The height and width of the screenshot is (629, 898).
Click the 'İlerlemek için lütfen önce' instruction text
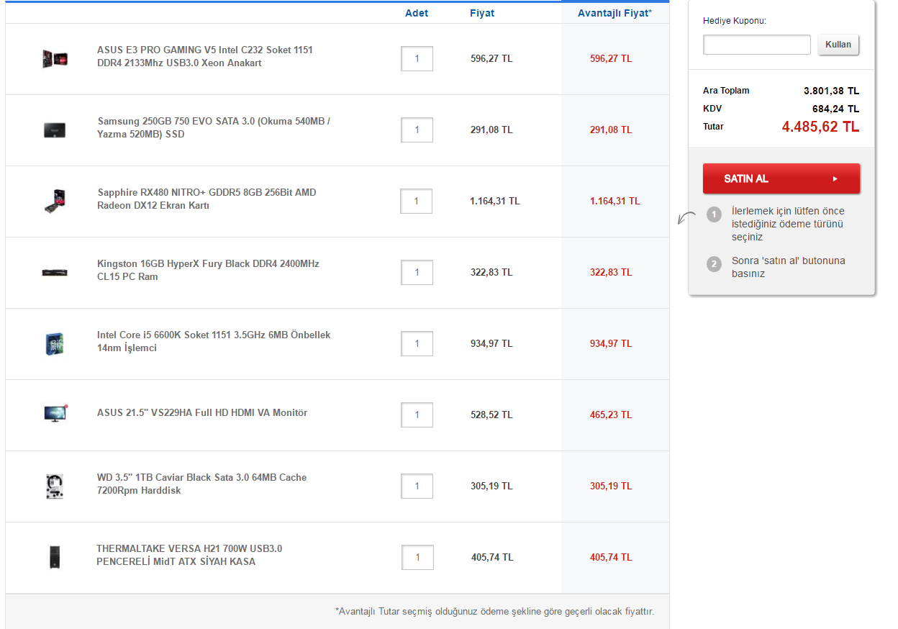(788, 224)
